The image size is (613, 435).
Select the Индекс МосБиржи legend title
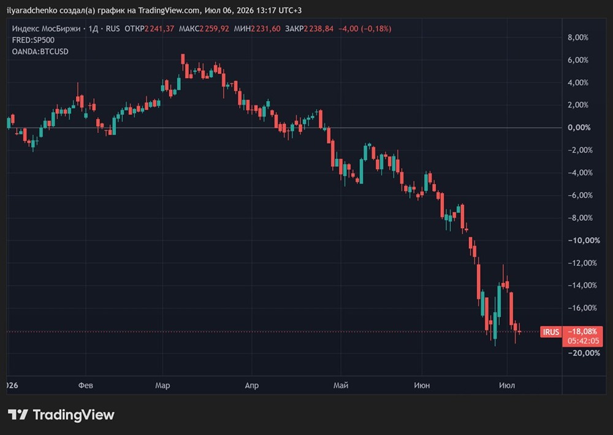(x=46, y=29)
